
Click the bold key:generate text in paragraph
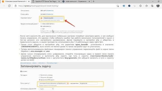click(71, 58)
